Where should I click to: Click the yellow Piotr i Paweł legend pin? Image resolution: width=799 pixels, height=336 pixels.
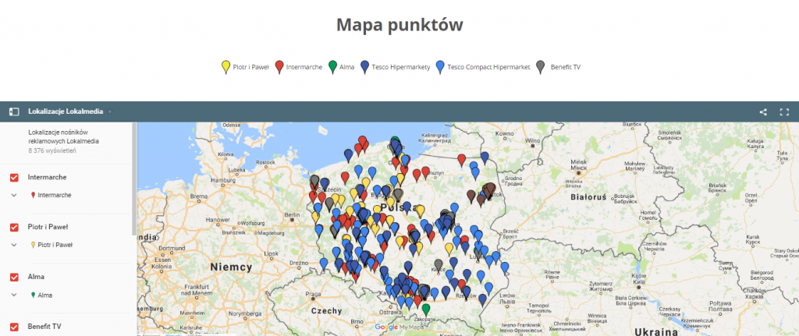pyautogui.click(x=225, y=67)
